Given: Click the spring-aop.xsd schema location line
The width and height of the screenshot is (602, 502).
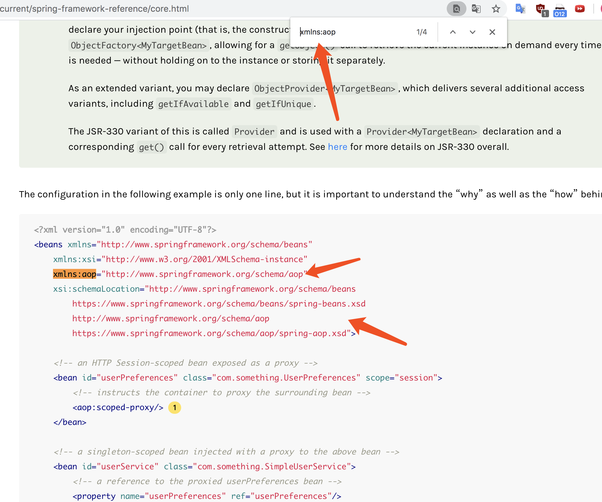Looking at the screenshot, I should [x=214, y=333].
